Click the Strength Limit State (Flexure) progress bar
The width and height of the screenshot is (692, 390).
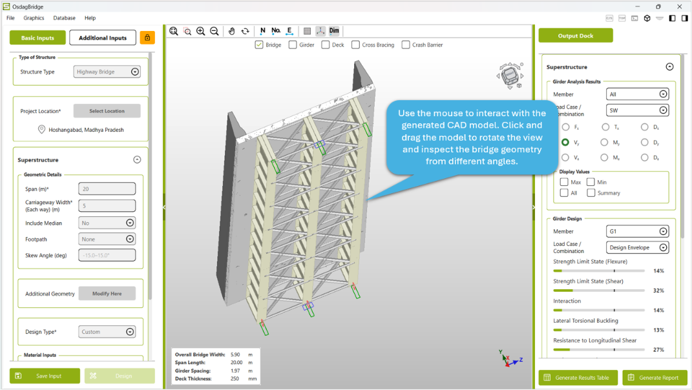(599, 271)
